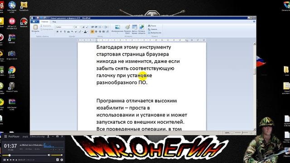Select the Align text left icon
The height and width of the screenshot is (163, 290).
92,32
